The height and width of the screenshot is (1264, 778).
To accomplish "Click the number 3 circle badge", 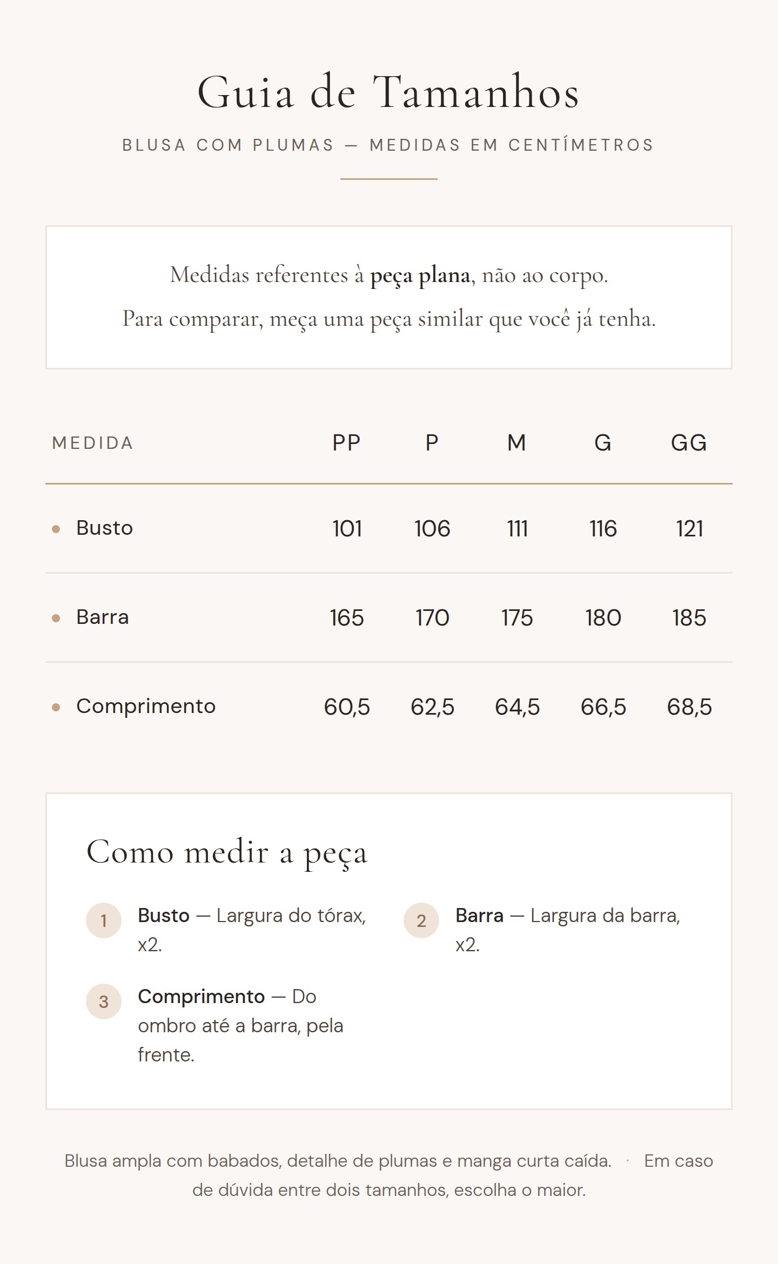I will pyautogui.click(x=103, y=1001).
